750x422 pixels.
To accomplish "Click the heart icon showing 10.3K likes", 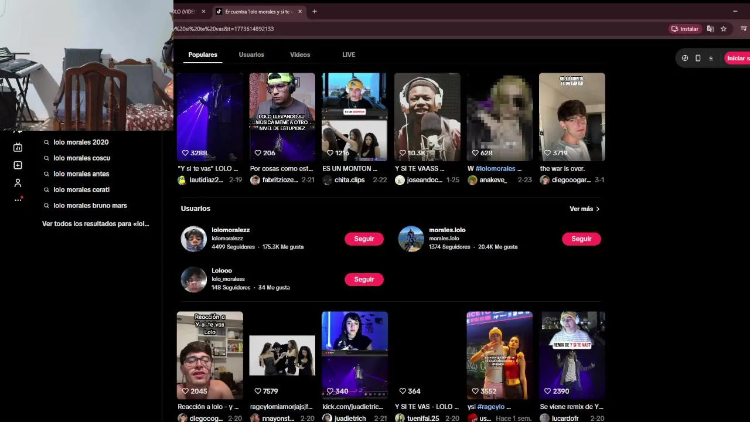I will (x=403, y=153).
